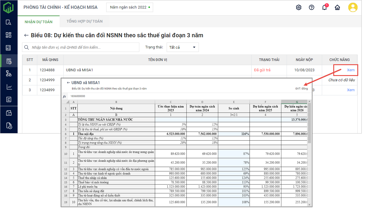Click the MISA logo in the sidebar
Image resolution: width=372 pixels, height=208 pixels.
(x=9, y=7)
